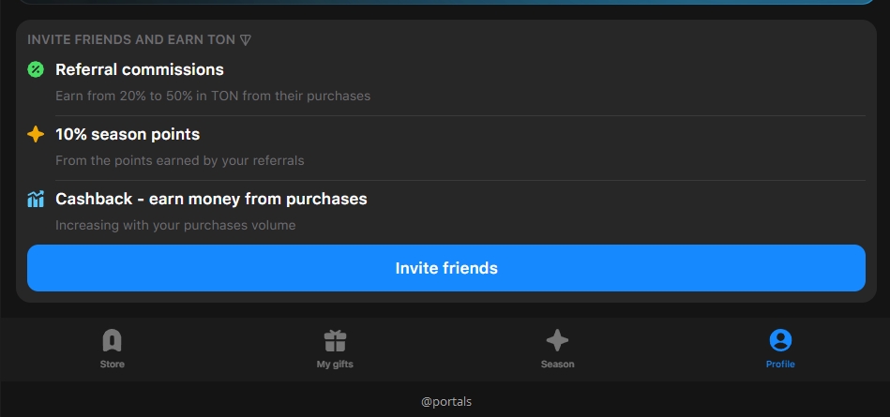Click the green percent icon beside Referral commissions
The height and width of the screenshot is (417, 890).
(x=36, y=69)
